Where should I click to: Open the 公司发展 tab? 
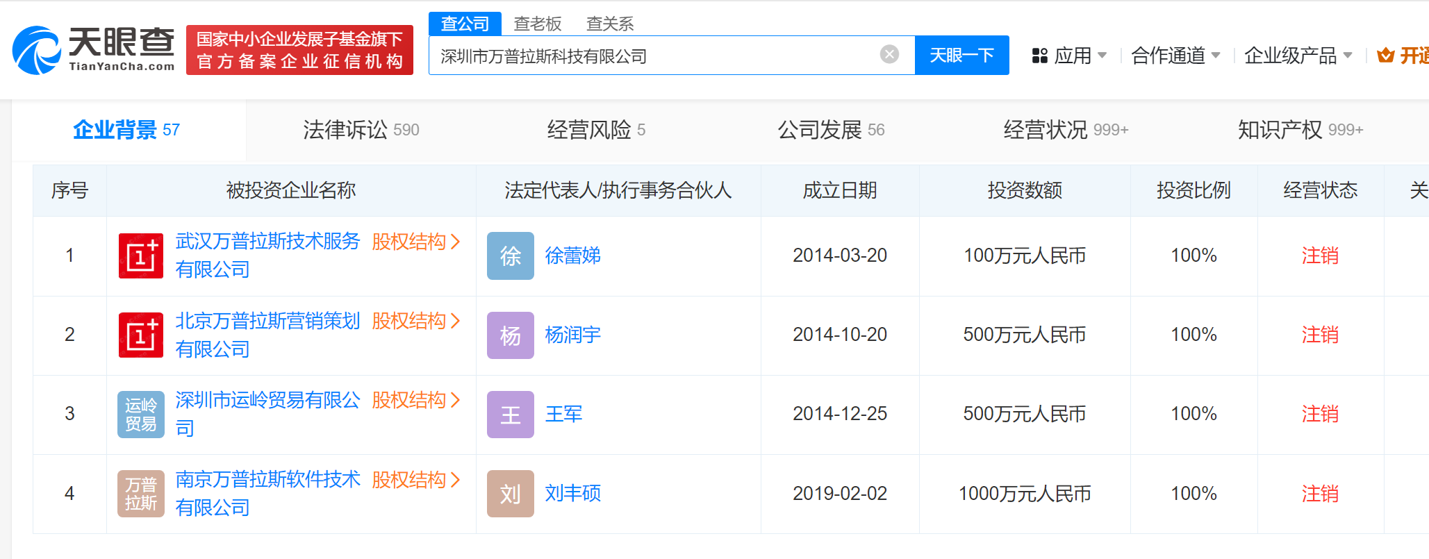[831, 130]
